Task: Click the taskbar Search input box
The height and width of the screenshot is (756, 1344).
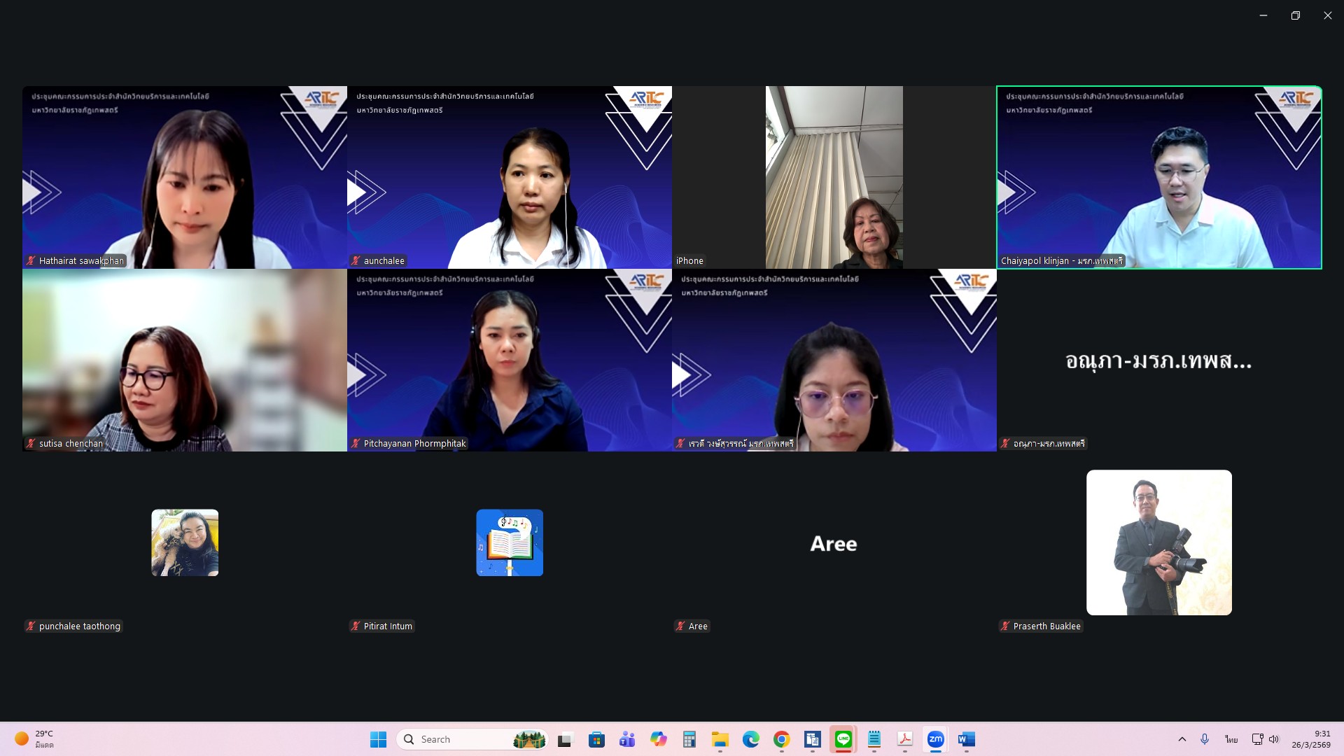Action: 462,739
